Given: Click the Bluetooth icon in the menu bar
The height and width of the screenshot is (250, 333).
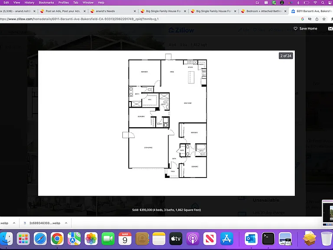Looking at the screenshot, I should pos(298,3).
